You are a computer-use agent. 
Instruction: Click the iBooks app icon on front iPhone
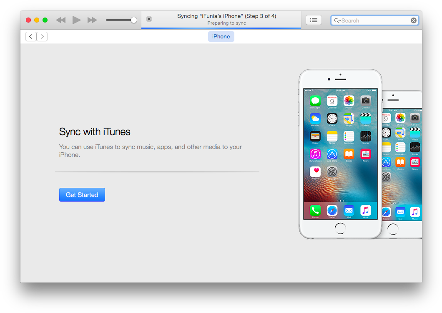click(349, 154)
